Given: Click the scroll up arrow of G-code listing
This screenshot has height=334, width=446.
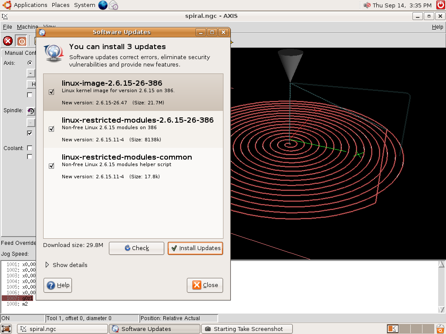Looking at the screenshot, I should pos(442,264).
